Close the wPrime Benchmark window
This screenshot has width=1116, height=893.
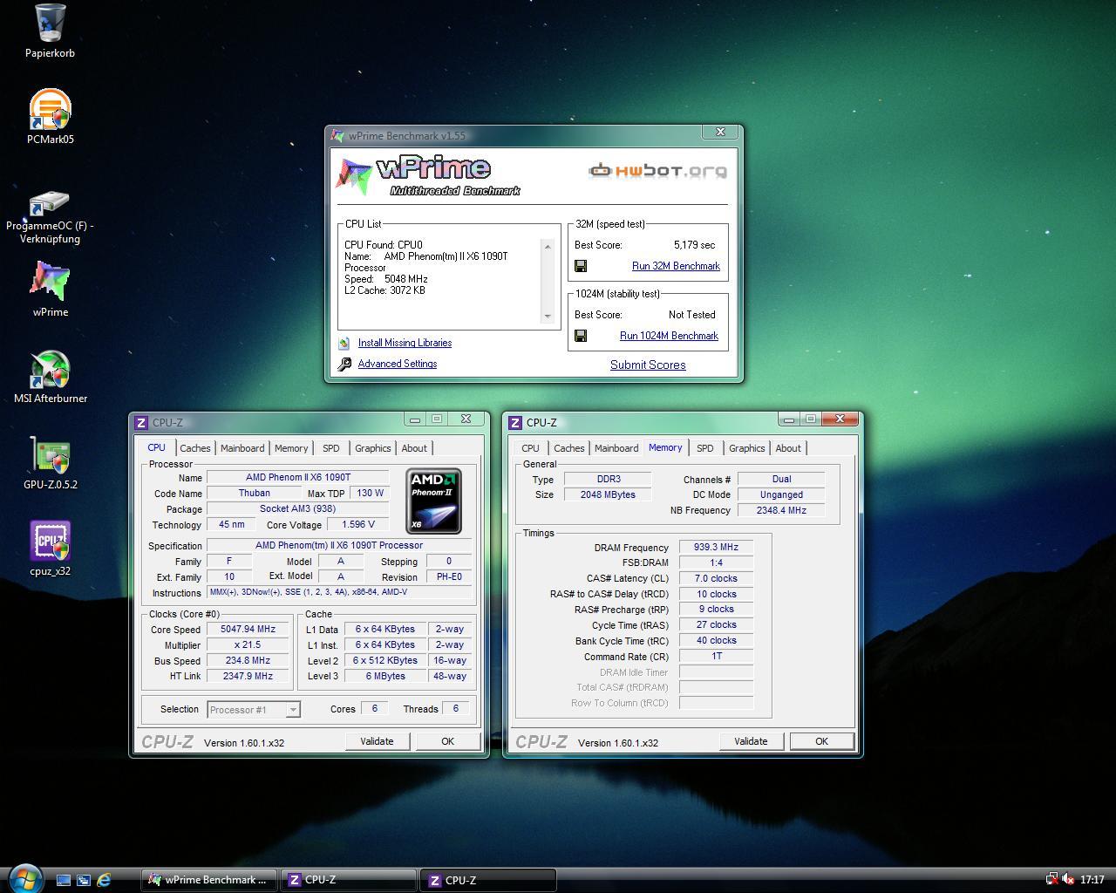720,133
